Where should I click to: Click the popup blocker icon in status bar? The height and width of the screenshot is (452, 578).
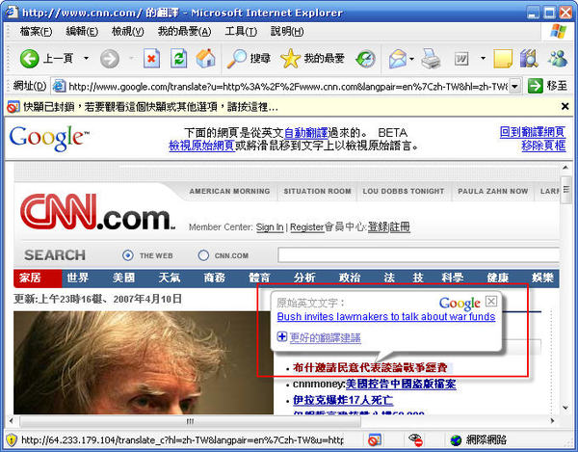375,439
